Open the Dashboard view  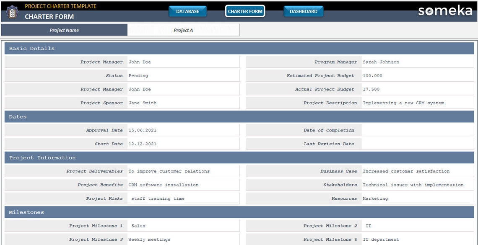303,11
